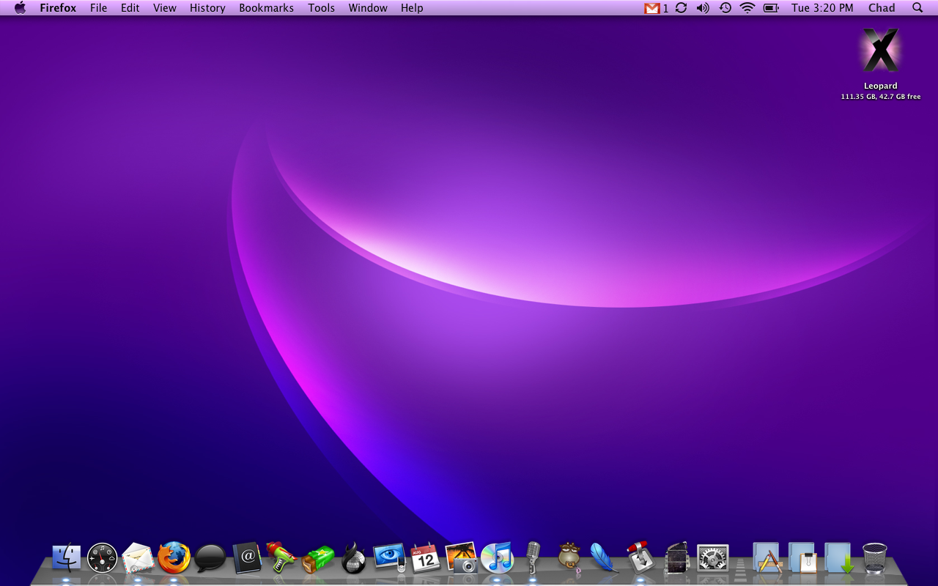The width and height of the screenshot is (938, 586).
Task: Launch Firefox from the dock
Action: coord(174,558)
